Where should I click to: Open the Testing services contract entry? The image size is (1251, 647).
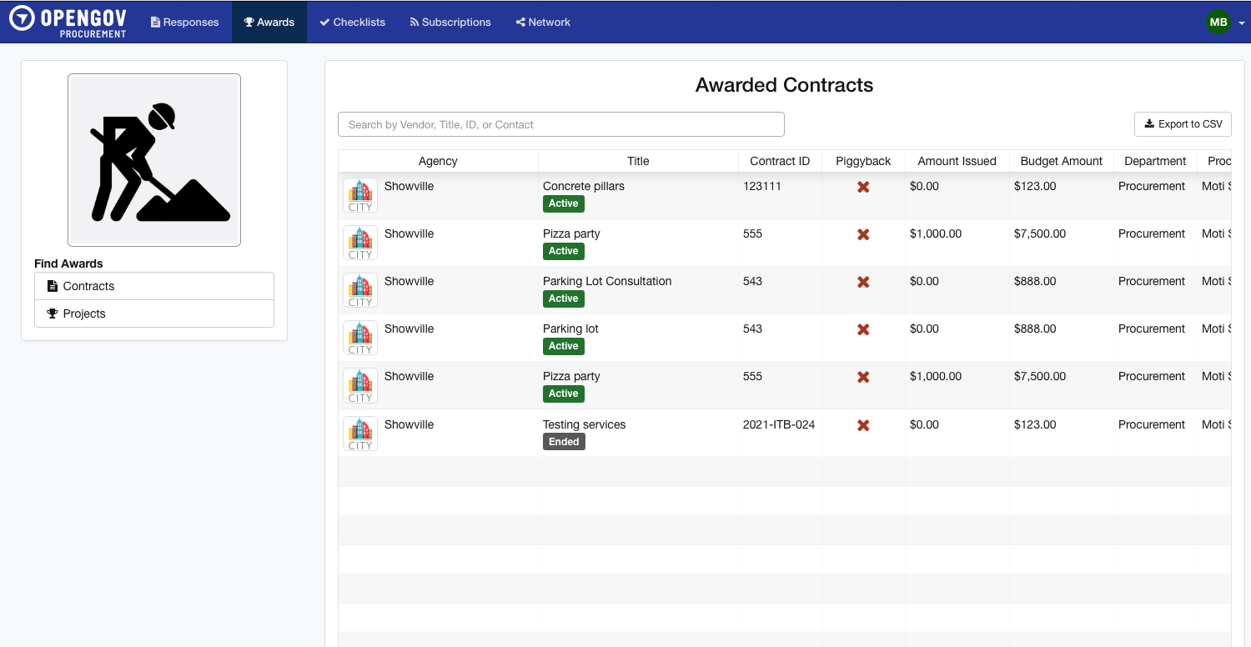pyautogui.click(x=584, y=424)
